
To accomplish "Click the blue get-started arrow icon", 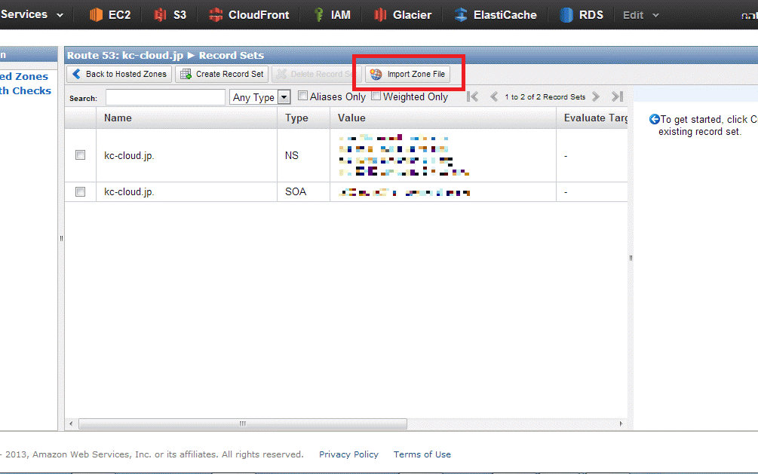I will [x=655, y=119].
